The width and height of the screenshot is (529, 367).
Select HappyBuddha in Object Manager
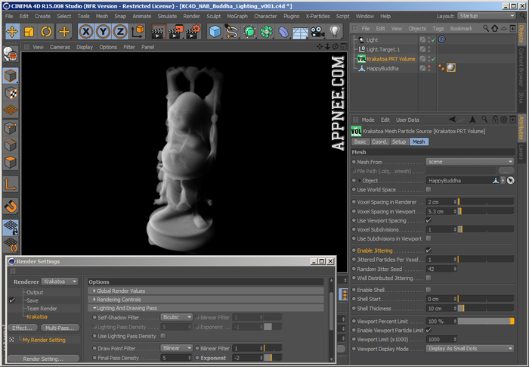pyautogui.click(x=382, y=69)
